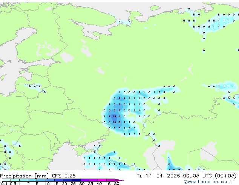Pick the magenta swatch between 40 and 45
This screenshot has width=239, height=185.
102,180
